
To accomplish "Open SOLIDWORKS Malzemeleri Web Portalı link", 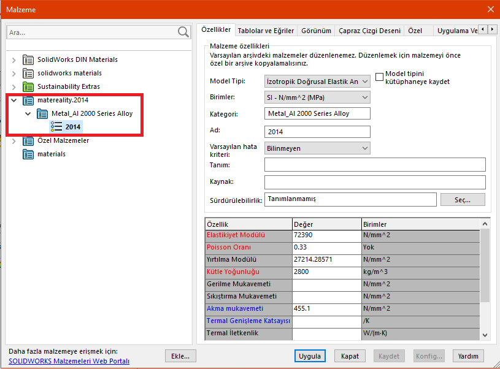I will click(69, 361).
